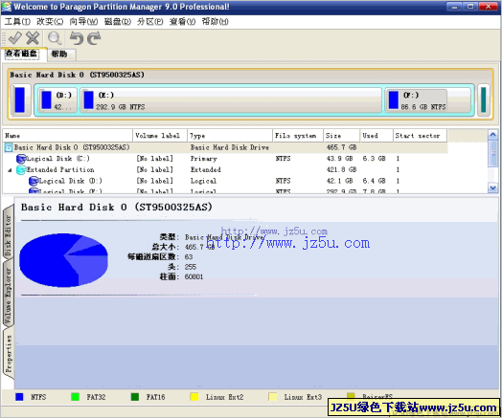Open the Properties side tab
The width and height of the screenshot is (502, 418).
(x=8, y=354)
